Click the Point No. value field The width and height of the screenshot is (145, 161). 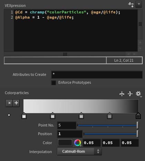67,125
